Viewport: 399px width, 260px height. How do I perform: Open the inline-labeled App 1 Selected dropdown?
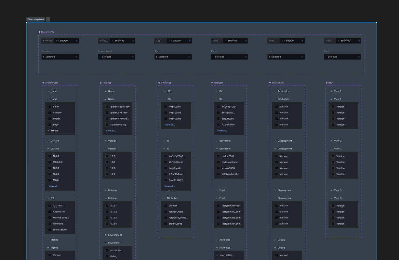179,41
